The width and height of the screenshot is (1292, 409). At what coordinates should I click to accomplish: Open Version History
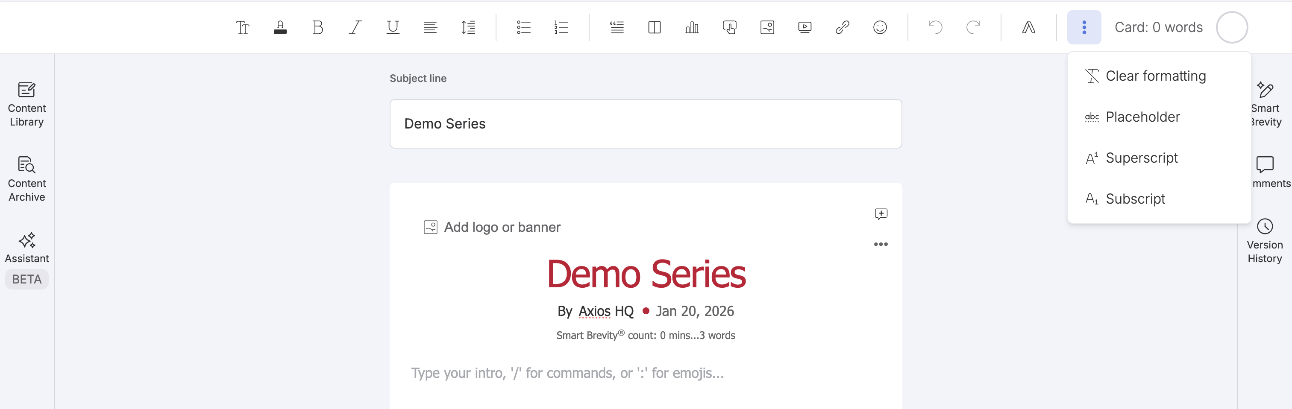click(1265, 242)
